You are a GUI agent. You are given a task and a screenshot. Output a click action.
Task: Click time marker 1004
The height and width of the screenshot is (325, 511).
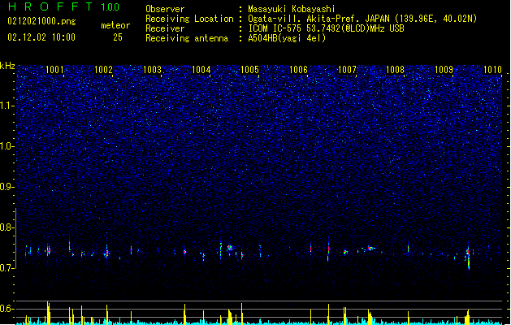[x=201, y=70]
